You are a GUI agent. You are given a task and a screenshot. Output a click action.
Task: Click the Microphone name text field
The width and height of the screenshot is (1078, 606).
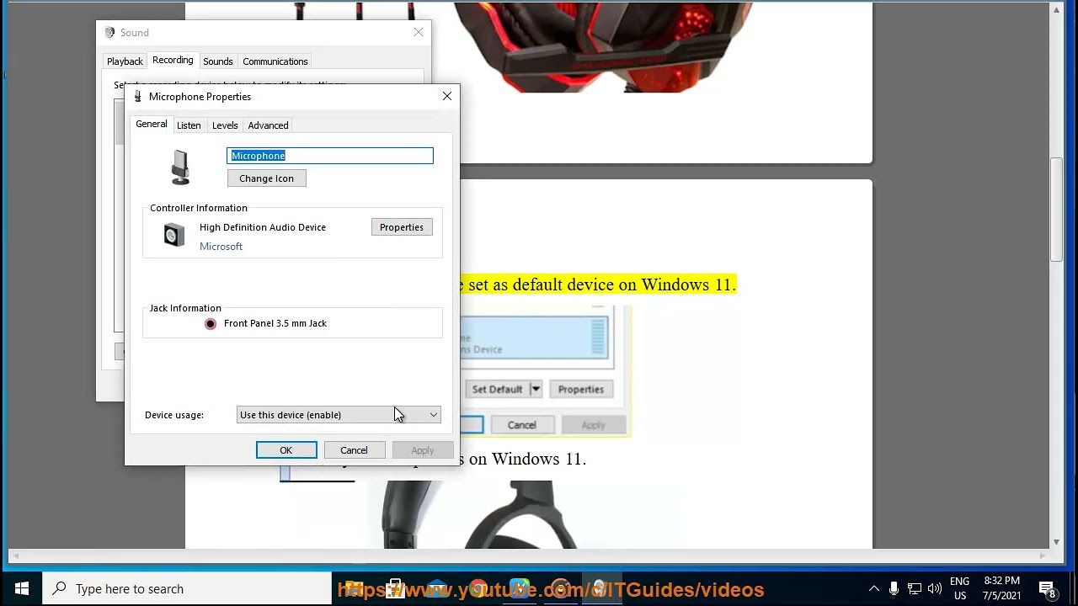pos(330,156)
